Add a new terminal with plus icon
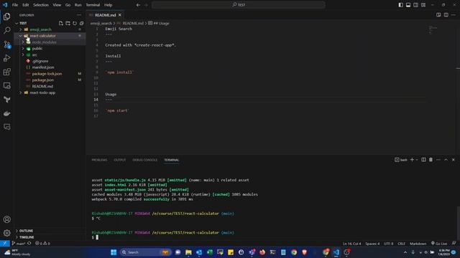The image size is (460, 258). point(412,160)
